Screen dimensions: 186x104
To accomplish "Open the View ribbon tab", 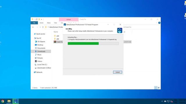I will [56, 23].
